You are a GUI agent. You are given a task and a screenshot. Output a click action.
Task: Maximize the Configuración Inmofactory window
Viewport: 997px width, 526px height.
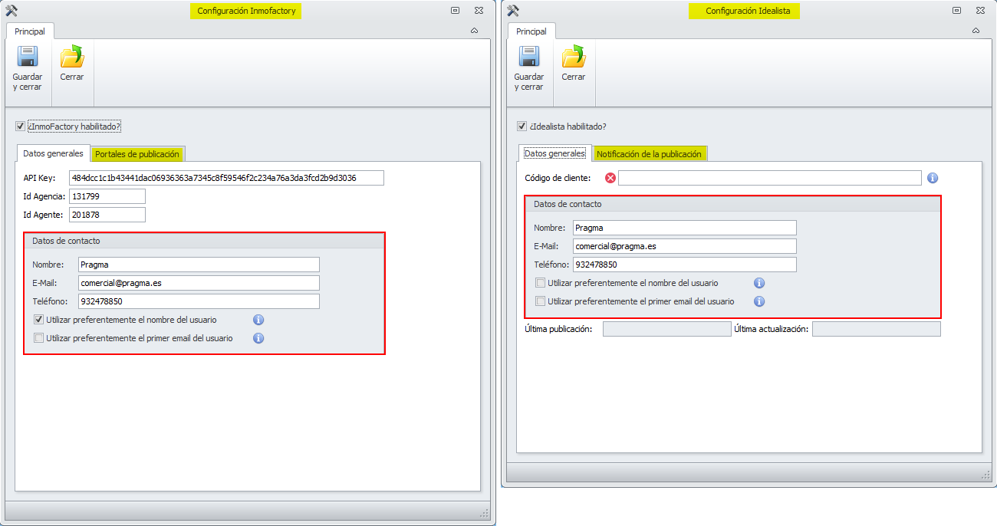(x=455, y=11)
